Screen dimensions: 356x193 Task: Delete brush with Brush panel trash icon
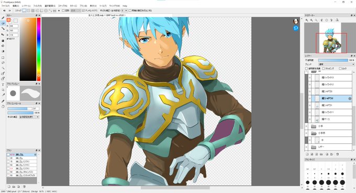pyautogui.click(x=24, y=187)
